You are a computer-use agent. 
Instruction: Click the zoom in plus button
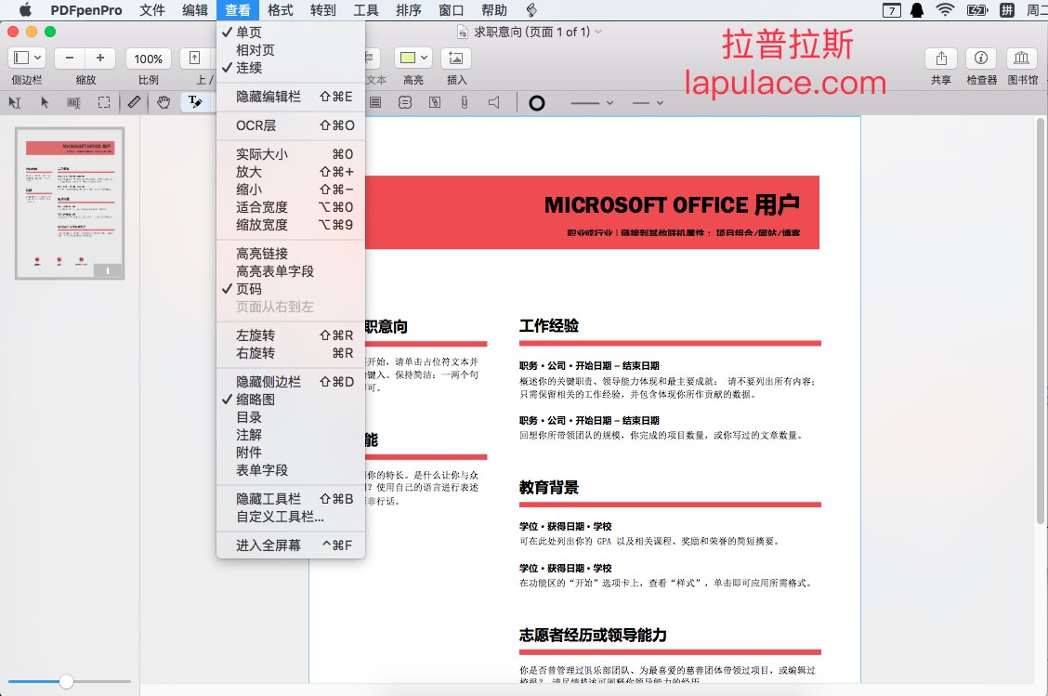click(100, 59)
